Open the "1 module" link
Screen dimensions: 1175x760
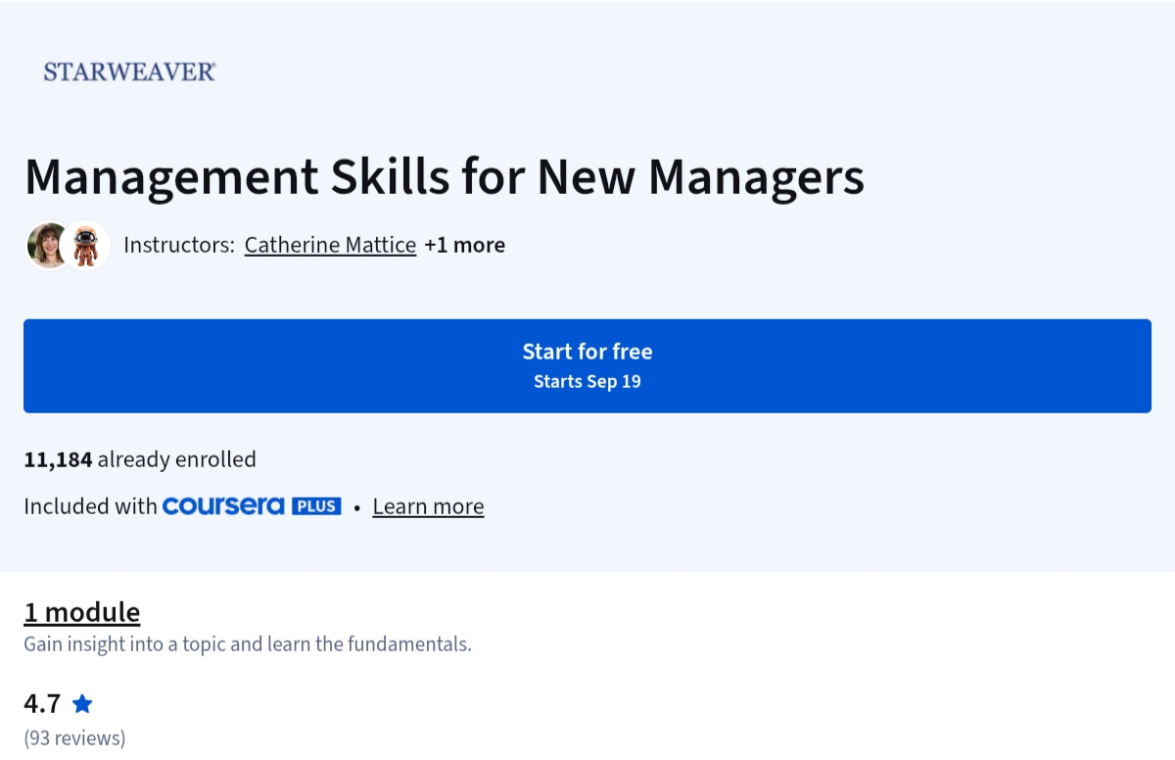82,612
